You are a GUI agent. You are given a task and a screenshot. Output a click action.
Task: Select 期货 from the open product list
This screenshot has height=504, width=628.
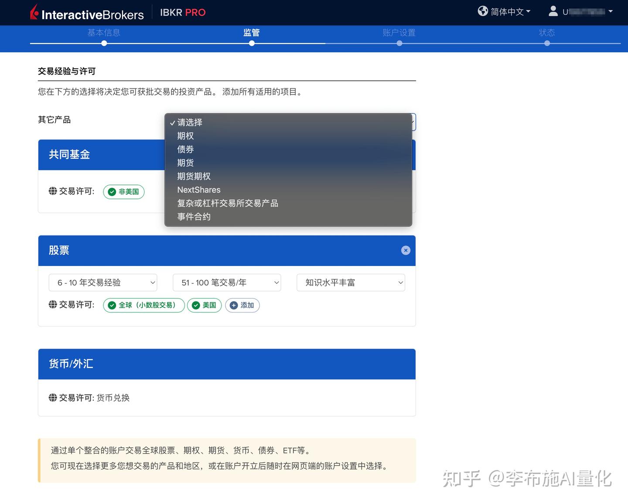tap(185, 163)
